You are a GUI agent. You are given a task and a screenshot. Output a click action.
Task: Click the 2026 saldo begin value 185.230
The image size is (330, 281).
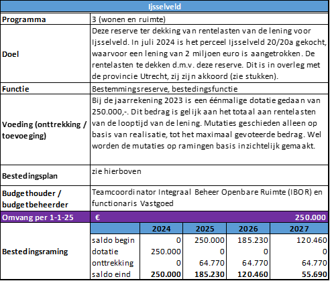(x=253, y=240)
